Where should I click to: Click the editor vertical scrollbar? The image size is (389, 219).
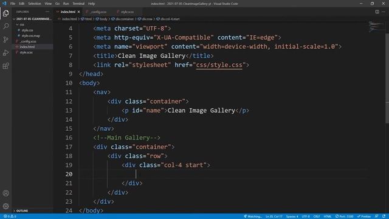coord(387,78)
